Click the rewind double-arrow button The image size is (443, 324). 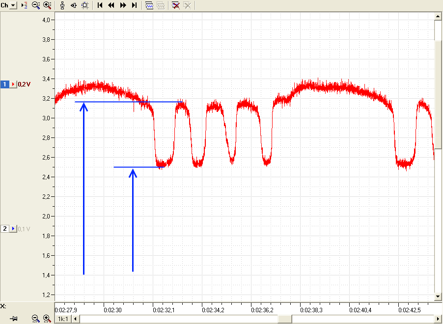point(111,5)
